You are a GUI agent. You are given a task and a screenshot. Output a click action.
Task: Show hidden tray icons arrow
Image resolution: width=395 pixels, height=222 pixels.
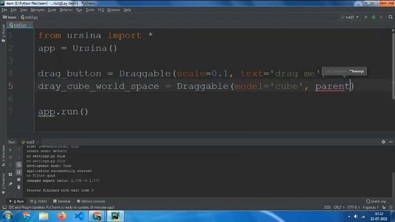[x=349, y=216]
